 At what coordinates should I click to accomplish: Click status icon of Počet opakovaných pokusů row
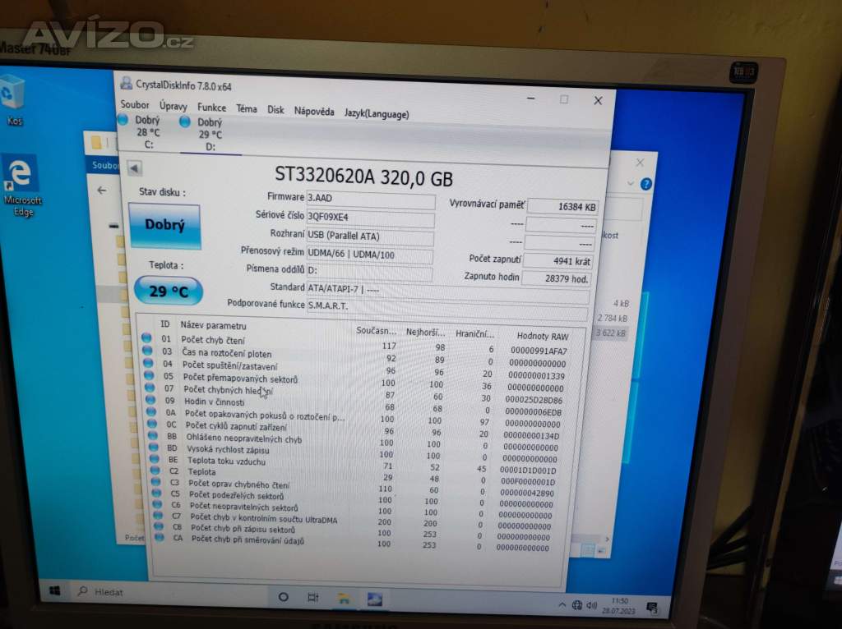[152, 412]
